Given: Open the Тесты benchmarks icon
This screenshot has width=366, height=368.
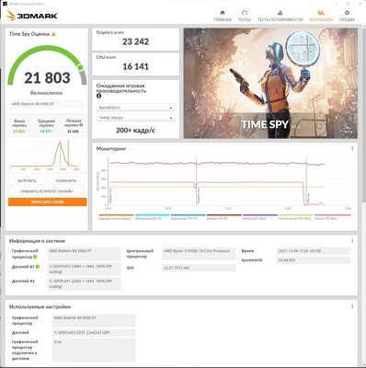Looking at the screenshot, I should coord(245,13).
